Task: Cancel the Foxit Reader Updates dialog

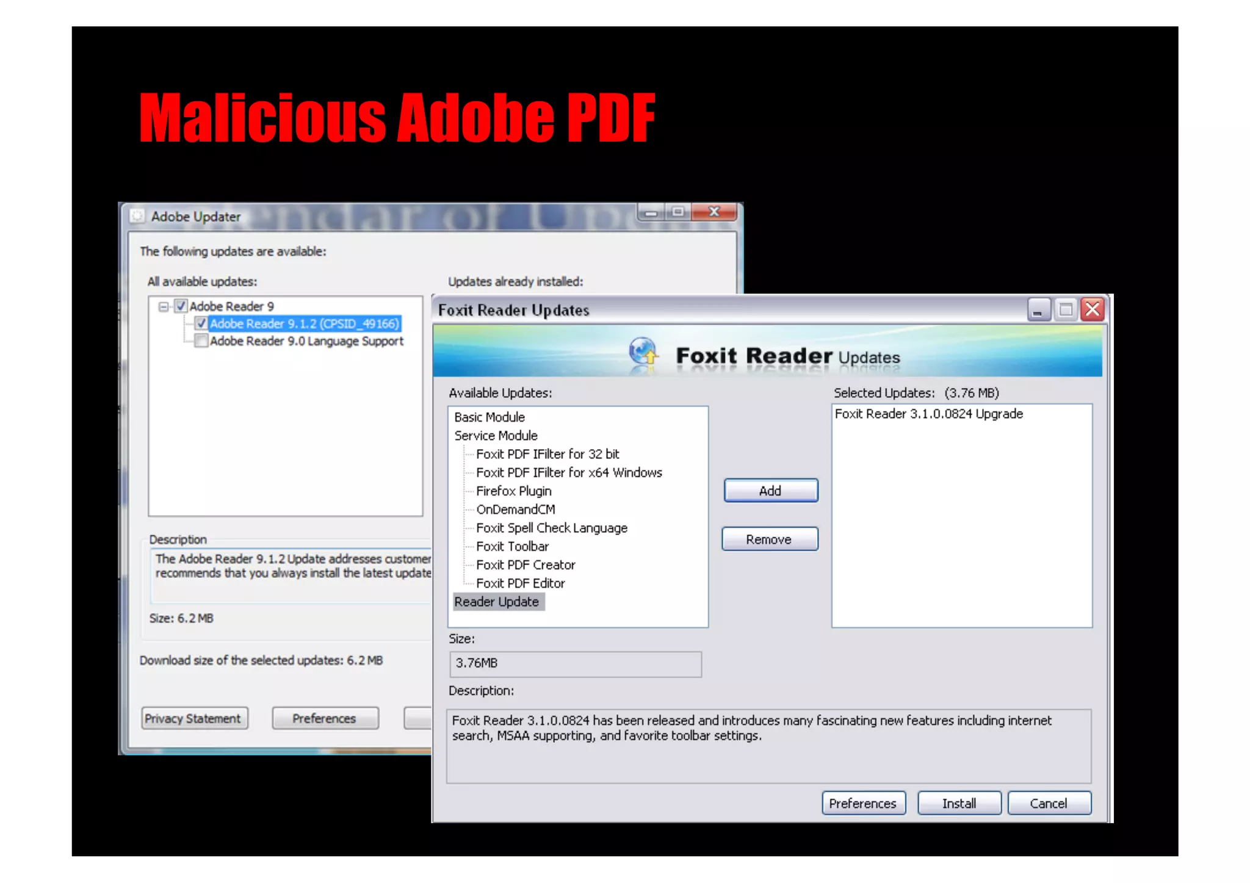Action: coord(1049,803)
